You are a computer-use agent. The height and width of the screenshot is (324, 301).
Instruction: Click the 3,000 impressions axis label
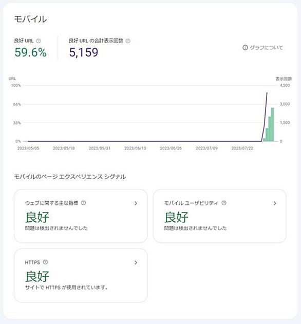(285, 104)
